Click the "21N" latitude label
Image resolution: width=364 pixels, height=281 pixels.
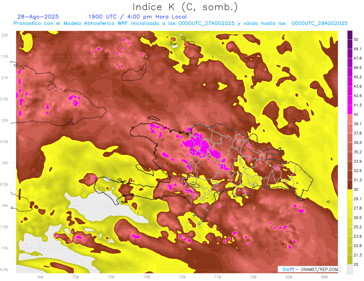tap(5, 78)
